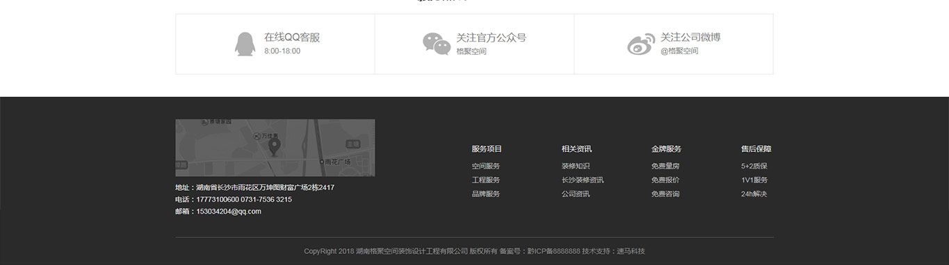949x265 pixels.
Task: Open 免费报价 link
Action: click(x=665, y=180)
